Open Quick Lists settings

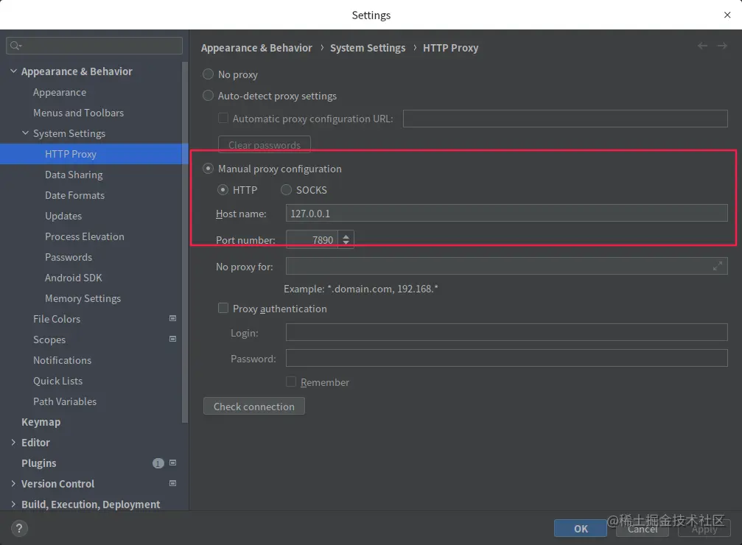[x=57, y=381]
